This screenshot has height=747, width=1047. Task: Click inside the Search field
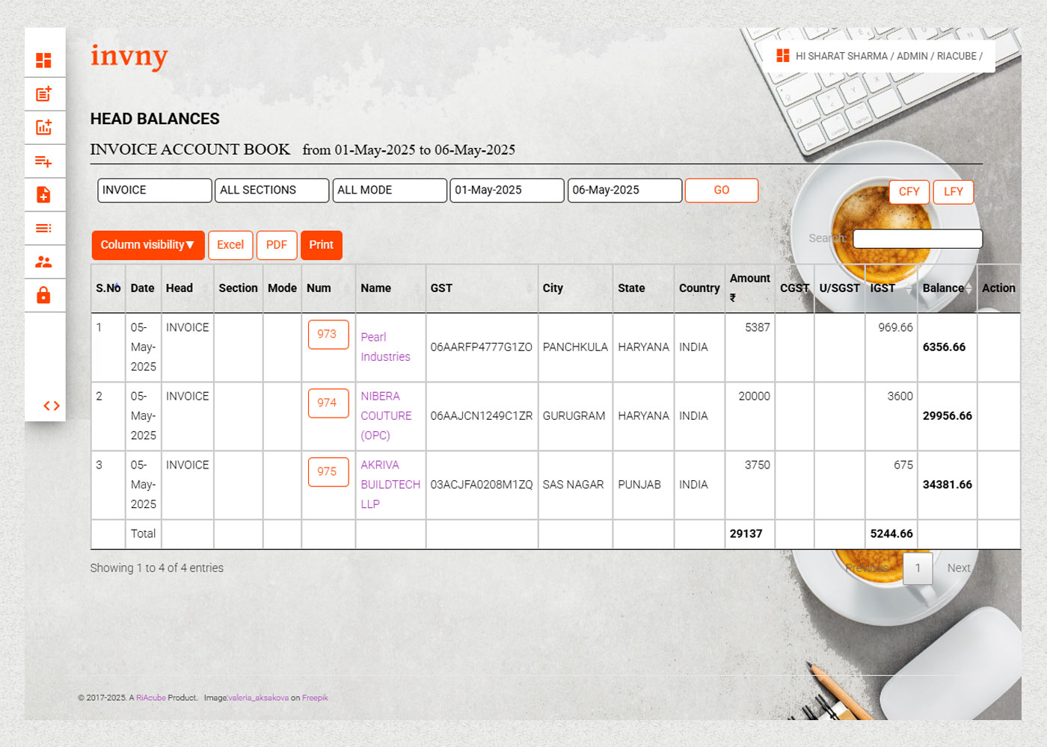point(917,238)
